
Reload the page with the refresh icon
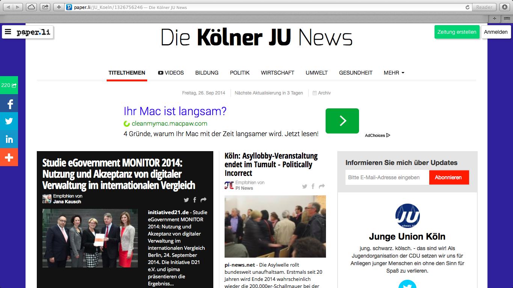click(468, 7)
